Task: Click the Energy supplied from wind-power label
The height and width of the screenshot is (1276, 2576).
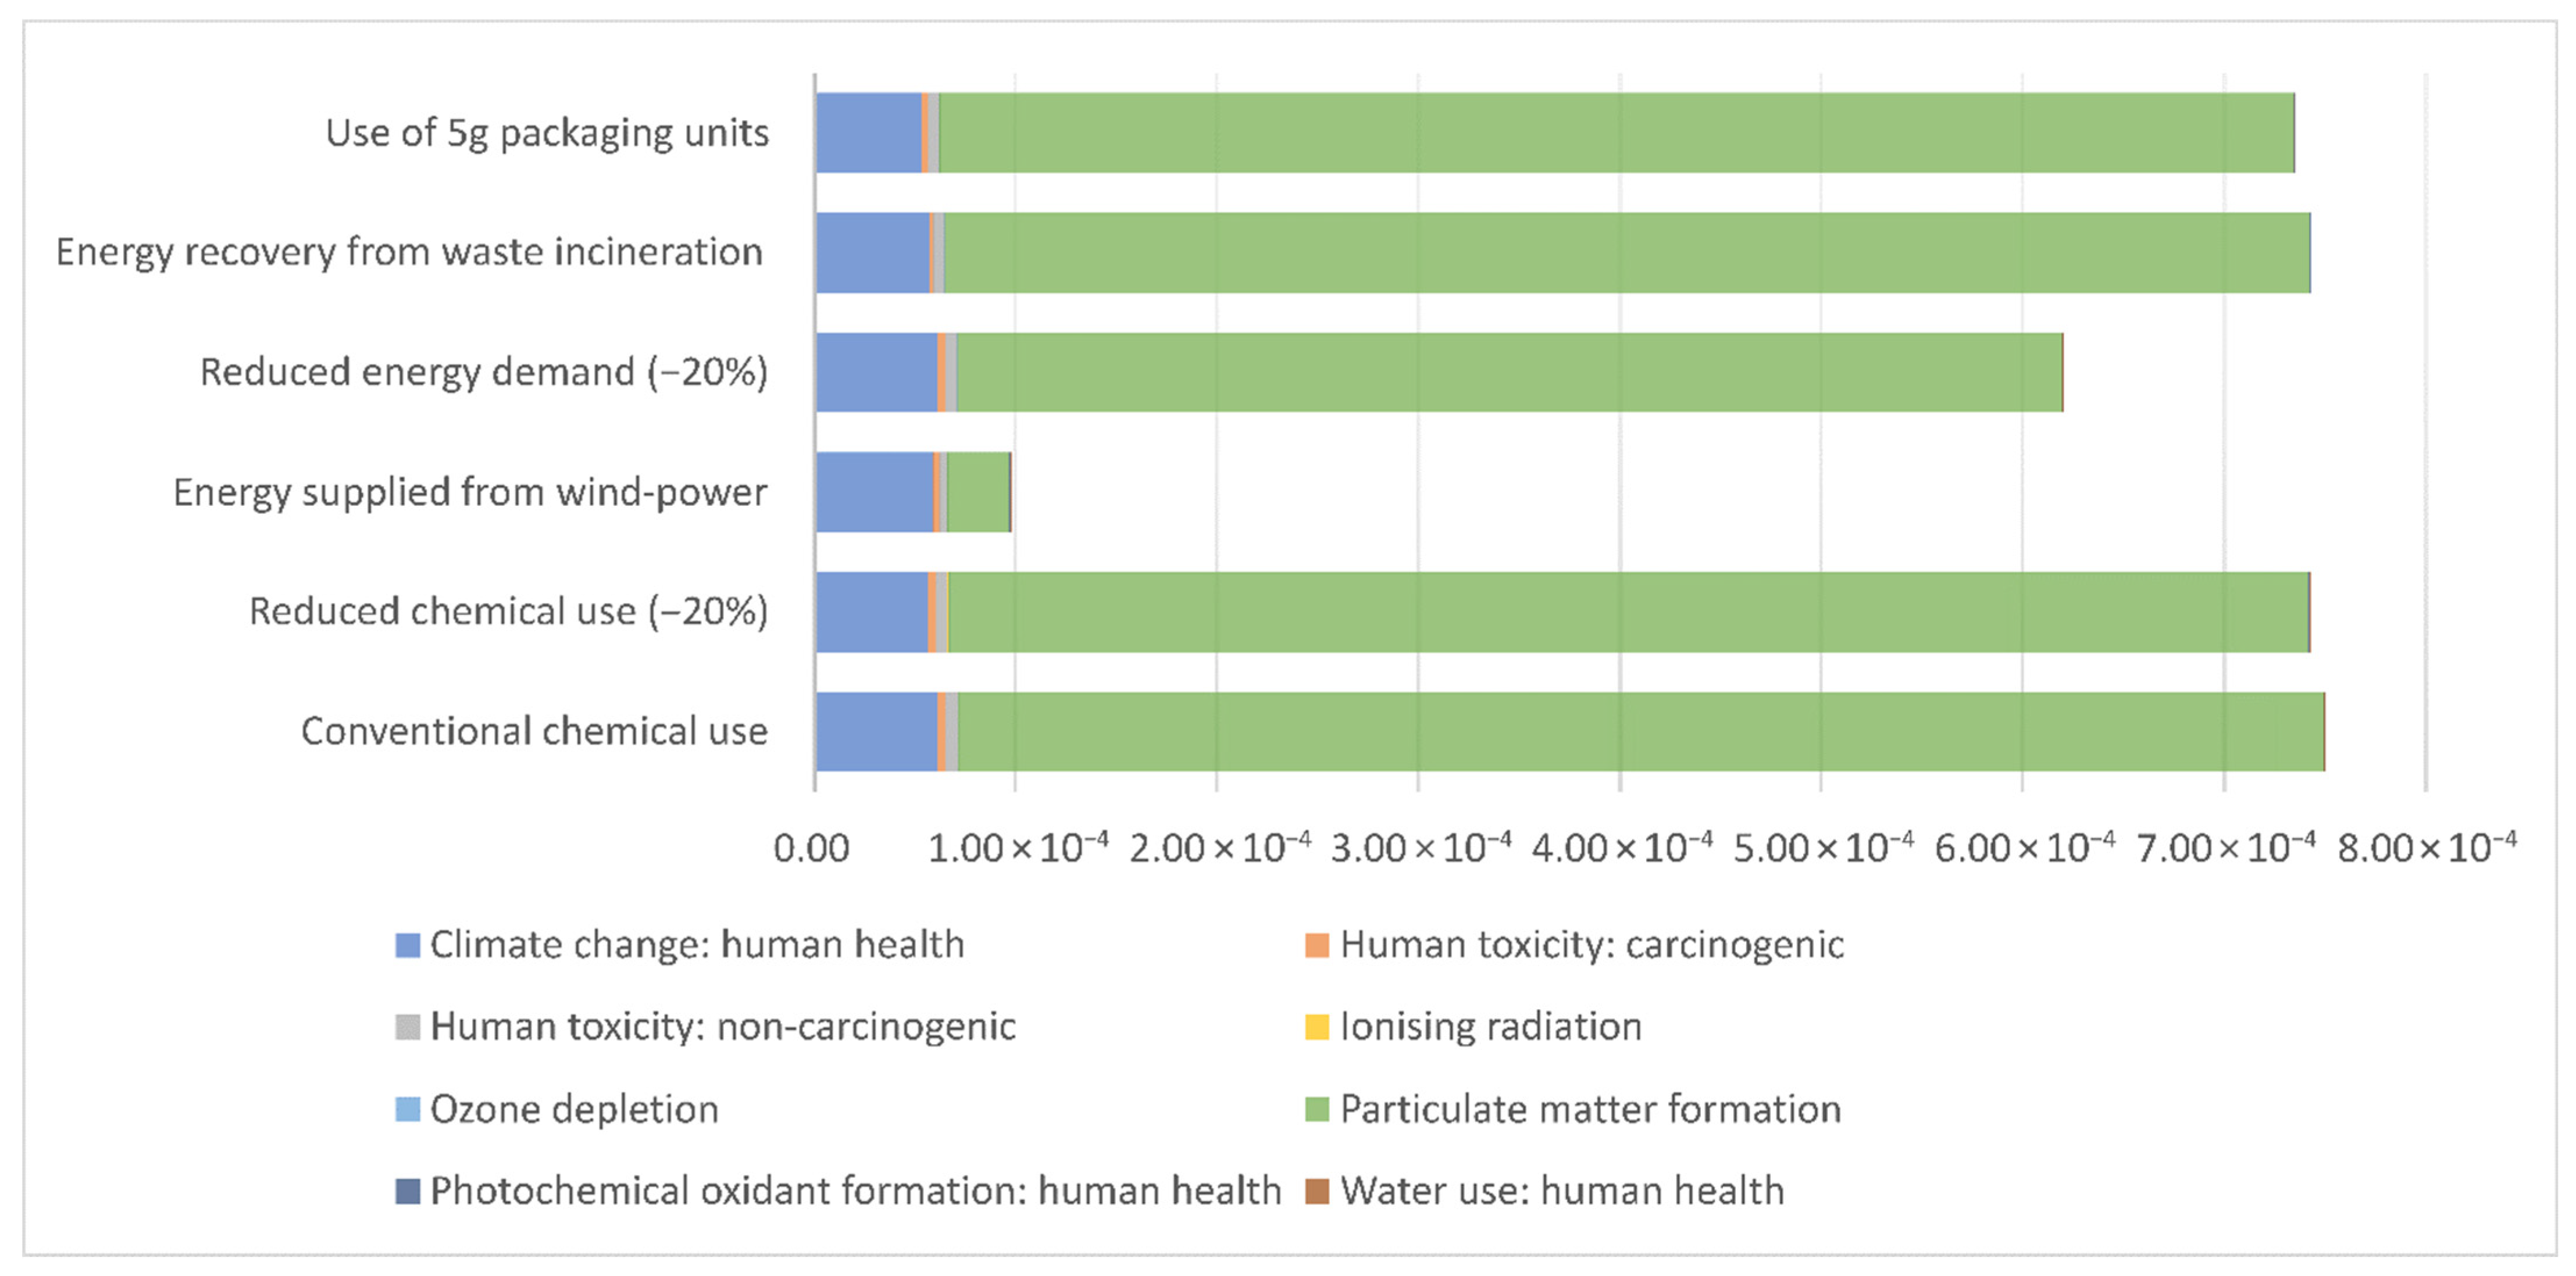Action: click(x=470, y=492)
